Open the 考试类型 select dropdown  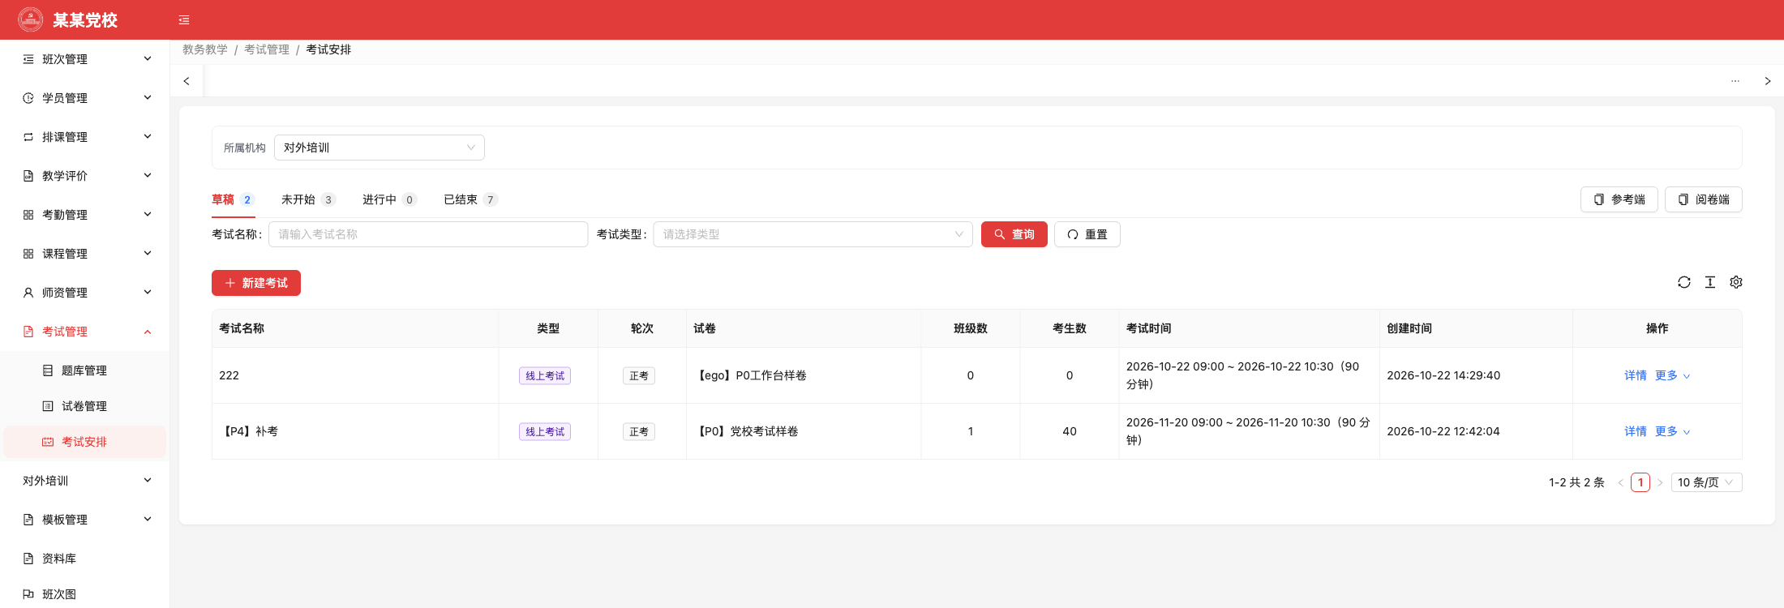coord(813,234)
